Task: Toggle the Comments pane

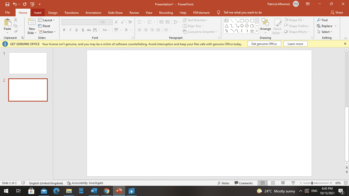Action: (x=243, y=183)
